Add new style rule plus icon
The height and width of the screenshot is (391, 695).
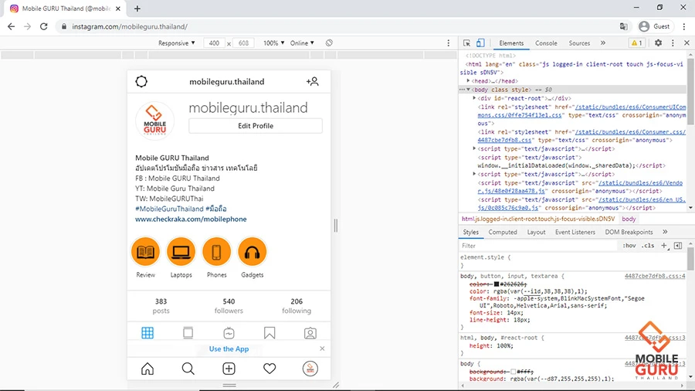tap(664, 246)
